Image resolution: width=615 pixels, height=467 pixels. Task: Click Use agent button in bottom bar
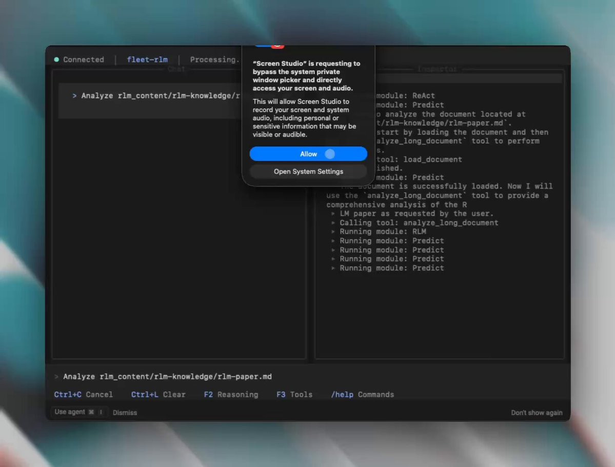[x=78, y=412]
